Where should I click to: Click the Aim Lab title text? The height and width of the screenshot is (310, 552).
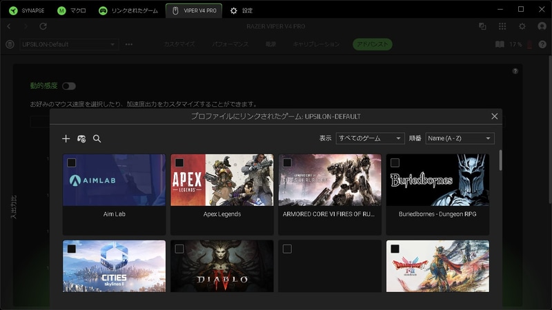pyautogui.click(x=115, y=214)
